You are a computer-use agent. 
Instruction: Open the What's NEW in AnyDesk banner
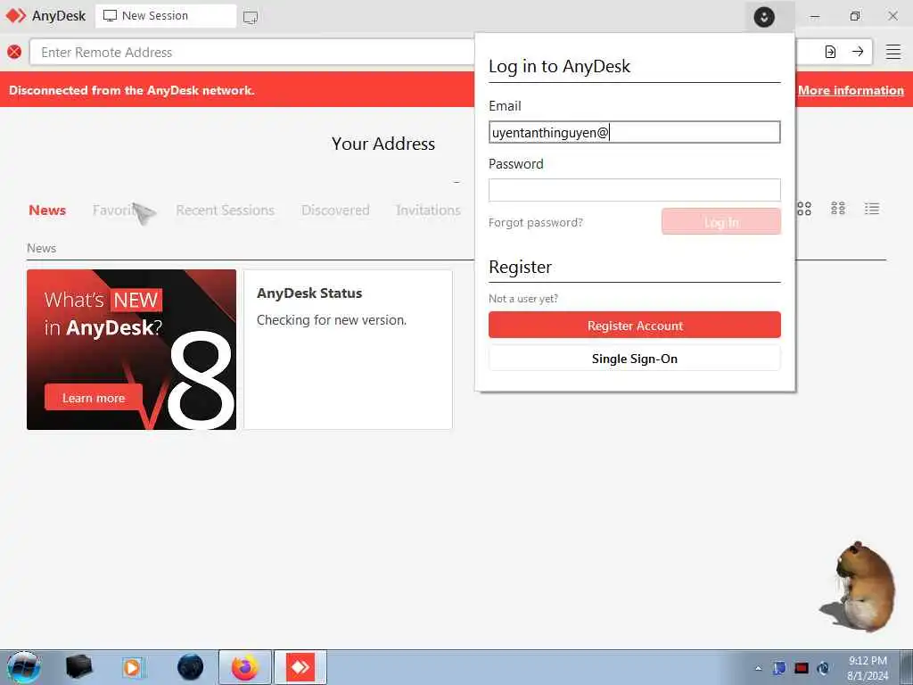click(132, 350)
